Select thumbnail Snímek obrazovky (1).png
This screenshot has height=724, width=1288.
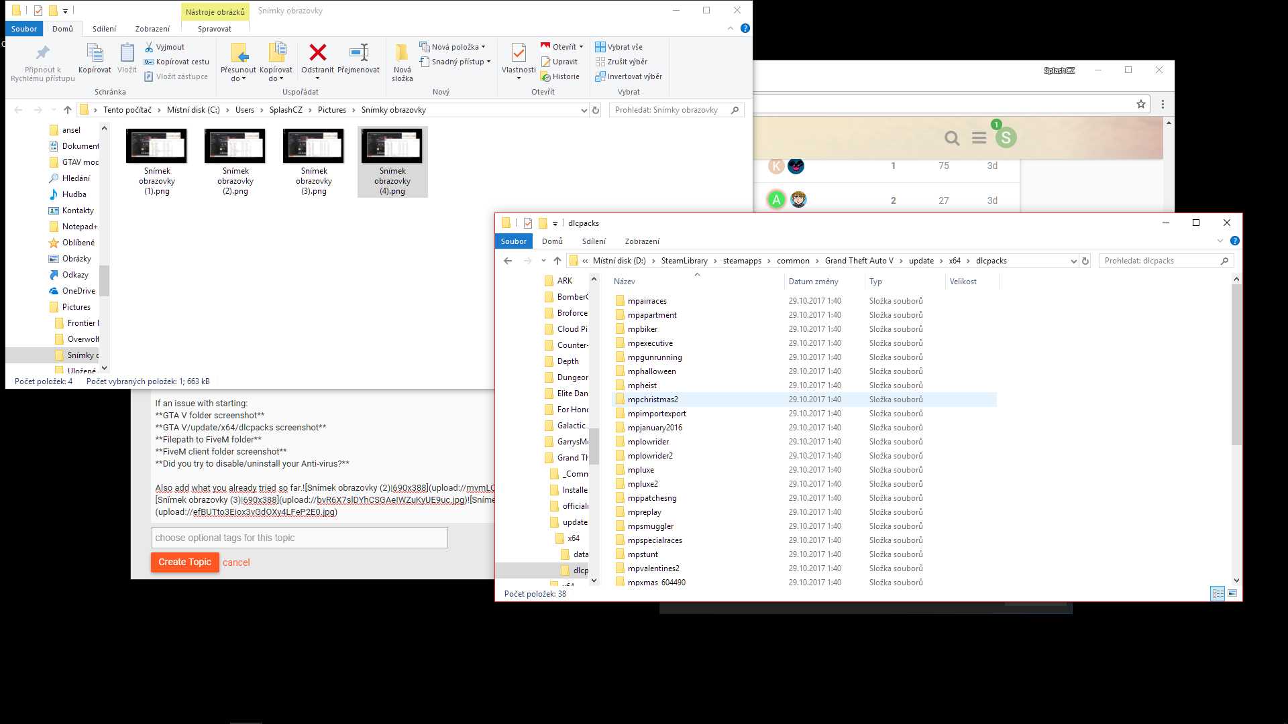coord(157,162)
